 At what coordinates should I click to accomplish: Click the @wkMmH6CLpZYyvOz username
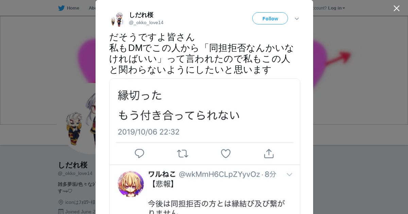(219, 174)
